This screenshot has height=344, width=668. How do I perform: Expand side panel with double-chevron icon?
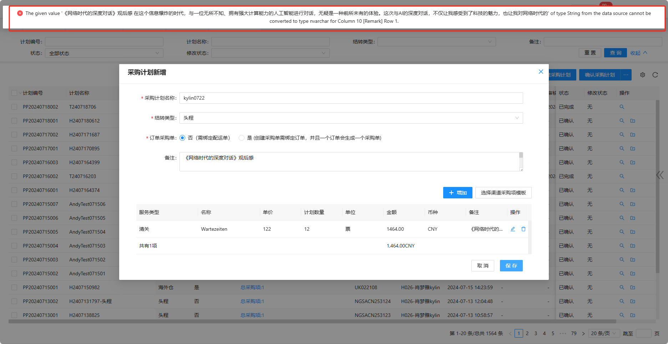click(660, 175)
